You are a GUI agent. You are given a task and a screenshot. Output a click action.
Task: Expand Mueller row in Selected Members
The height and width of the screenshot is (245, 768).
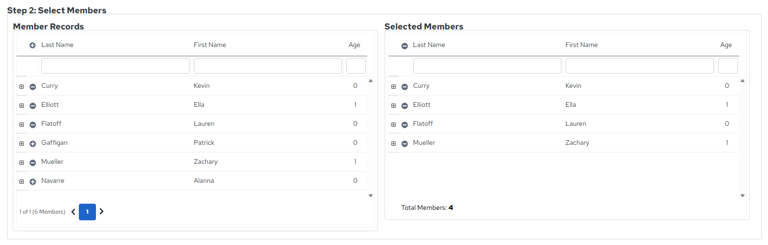pyautogui.click(x=393, y=144)
